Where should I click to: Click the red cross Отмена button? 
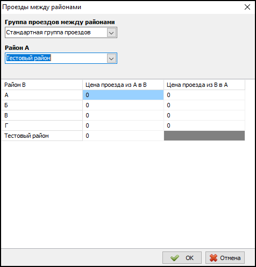[x=225, y=258]
